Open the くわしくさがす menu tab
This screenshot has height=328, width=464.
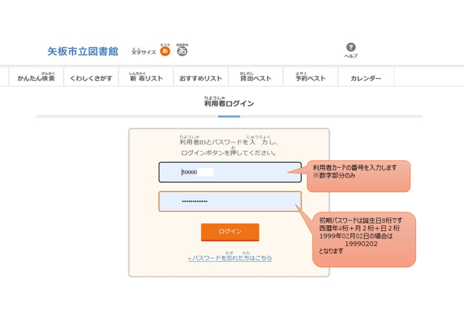91,77
